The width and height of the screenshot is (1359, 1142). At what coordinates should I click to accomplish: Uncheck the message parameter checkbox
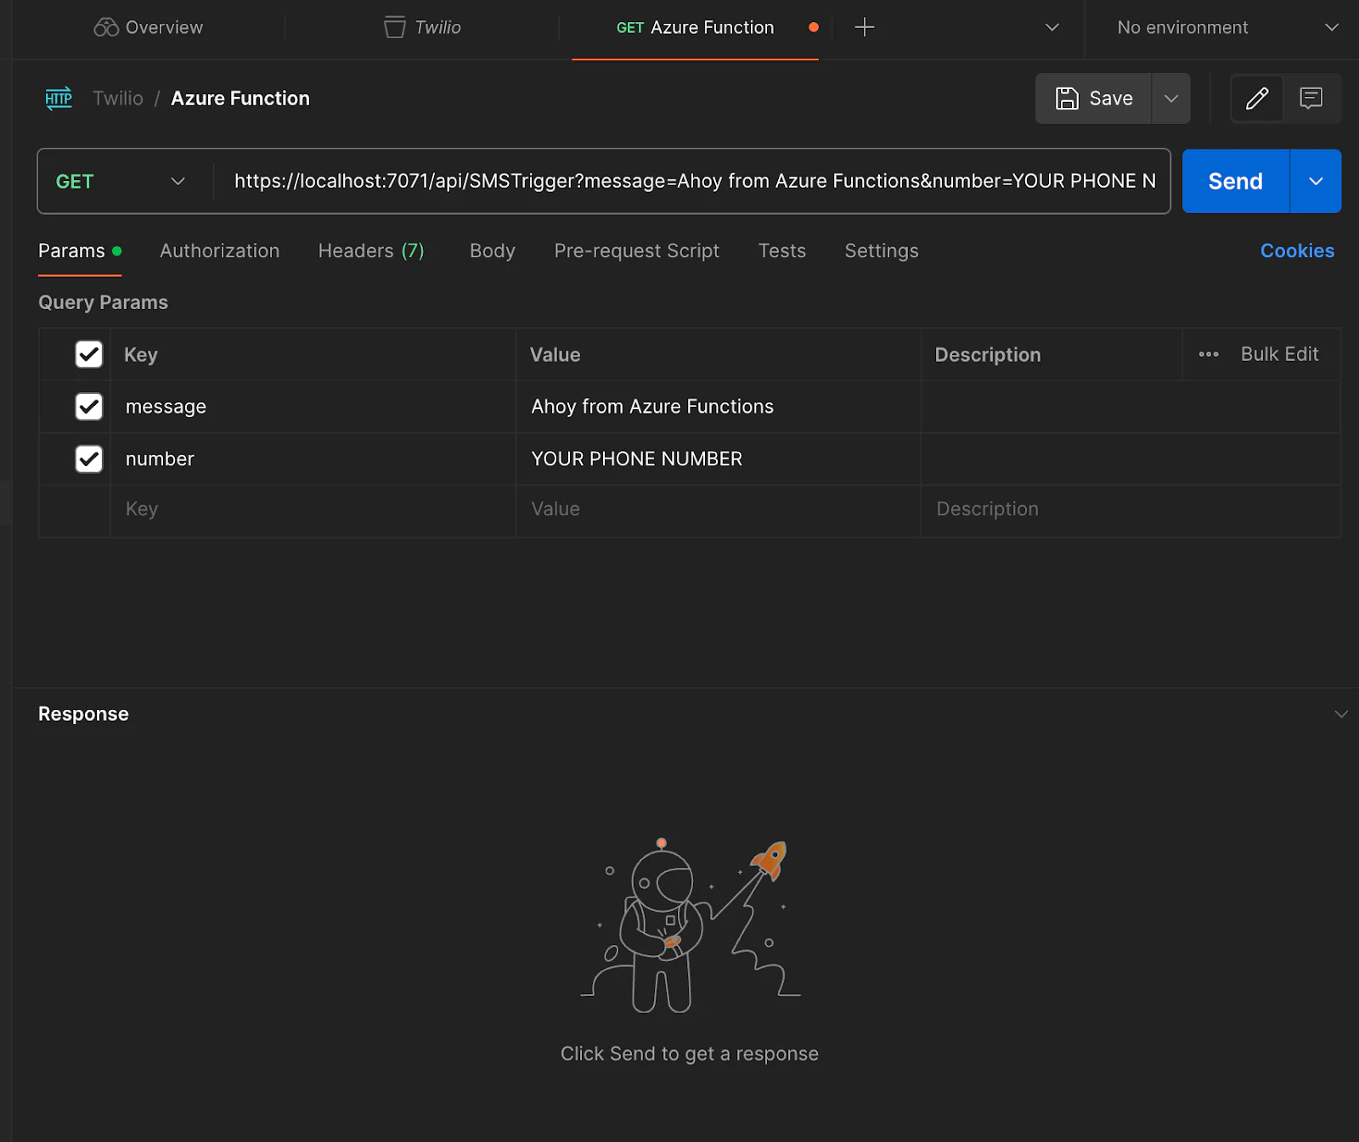click(x=89, y=407)
